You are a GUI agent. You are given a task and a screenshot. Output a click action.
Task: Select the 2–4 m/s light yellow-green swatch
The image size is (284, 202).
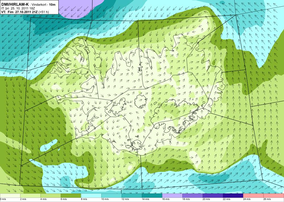[30, 196]
